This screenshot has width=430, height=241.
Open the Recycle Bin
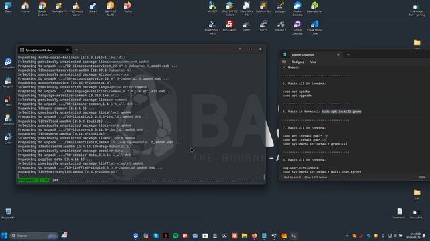(8, 214)
